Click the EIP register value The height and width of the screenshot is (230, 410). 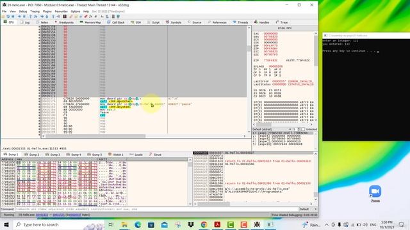tap(270, 61)
